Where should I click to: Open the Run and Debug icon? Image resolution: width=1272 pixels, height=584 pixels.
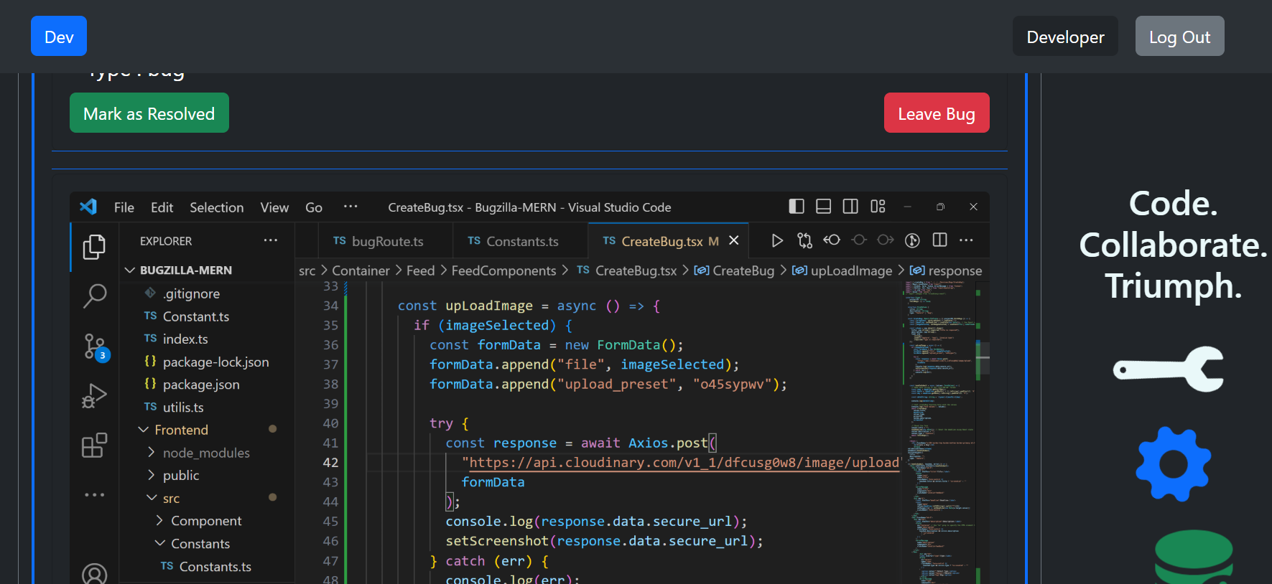click(x=94, y=396)
